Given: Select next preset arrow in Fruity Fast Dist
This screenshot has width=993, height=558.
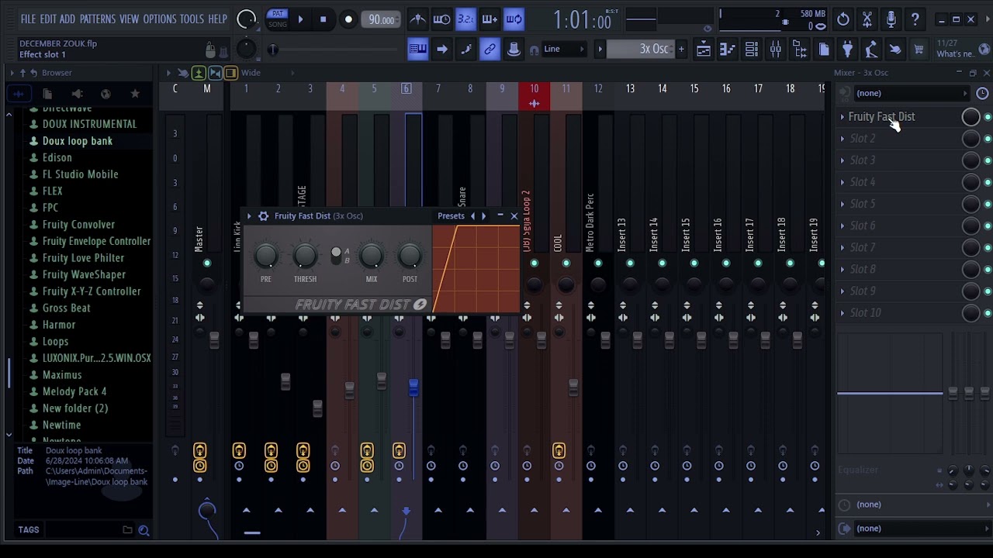Looking at the screenshot, I should (483, 216).
